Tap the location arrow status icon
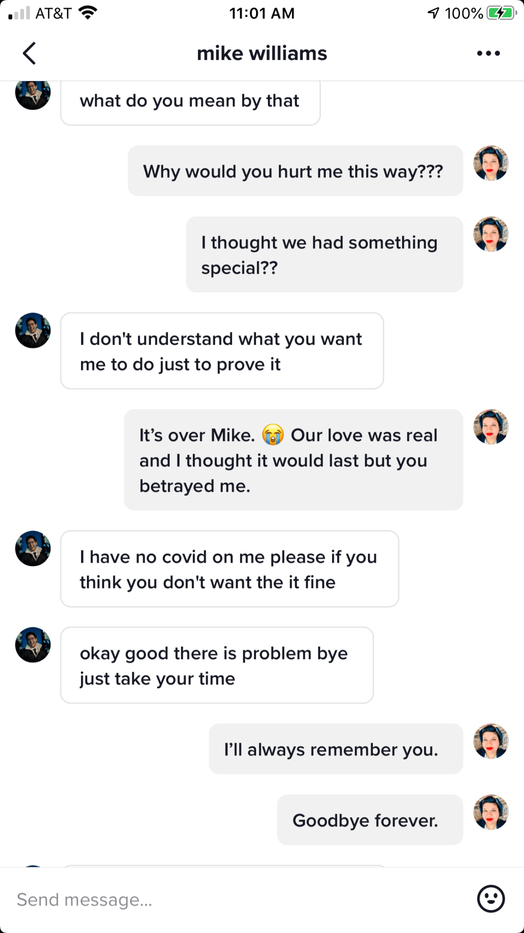 coord(433,13)
